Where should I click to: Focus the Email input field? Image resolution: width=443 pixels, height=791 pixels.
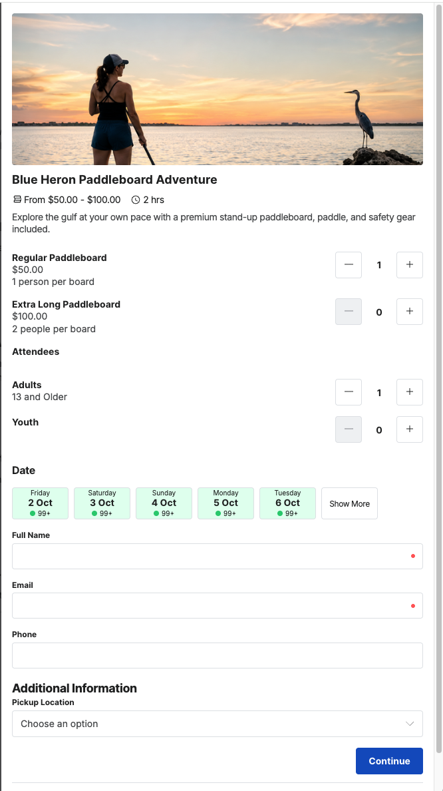click(x=218, y=605)
